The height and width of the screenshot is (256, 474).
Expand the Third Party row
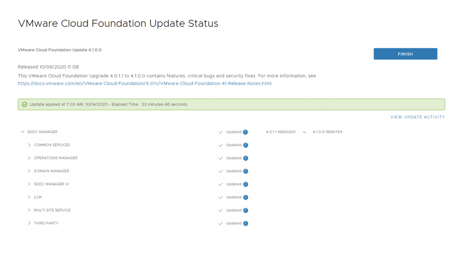(29, 223)
